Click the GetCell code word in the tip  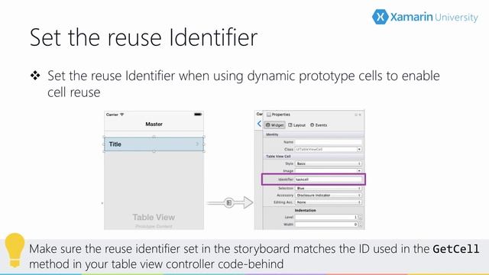tap(456, 249)
